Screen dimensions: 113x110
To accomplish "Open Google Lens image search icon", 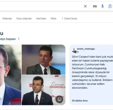I will tap(110, 6).
